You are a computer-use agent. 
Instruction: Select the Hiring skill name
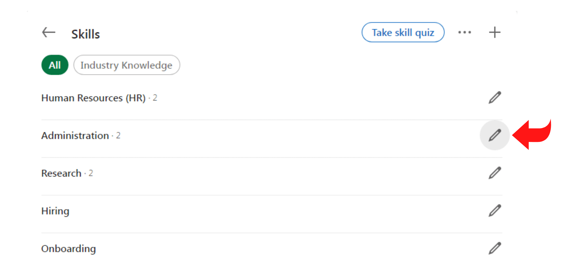click(x=55, y=211)
